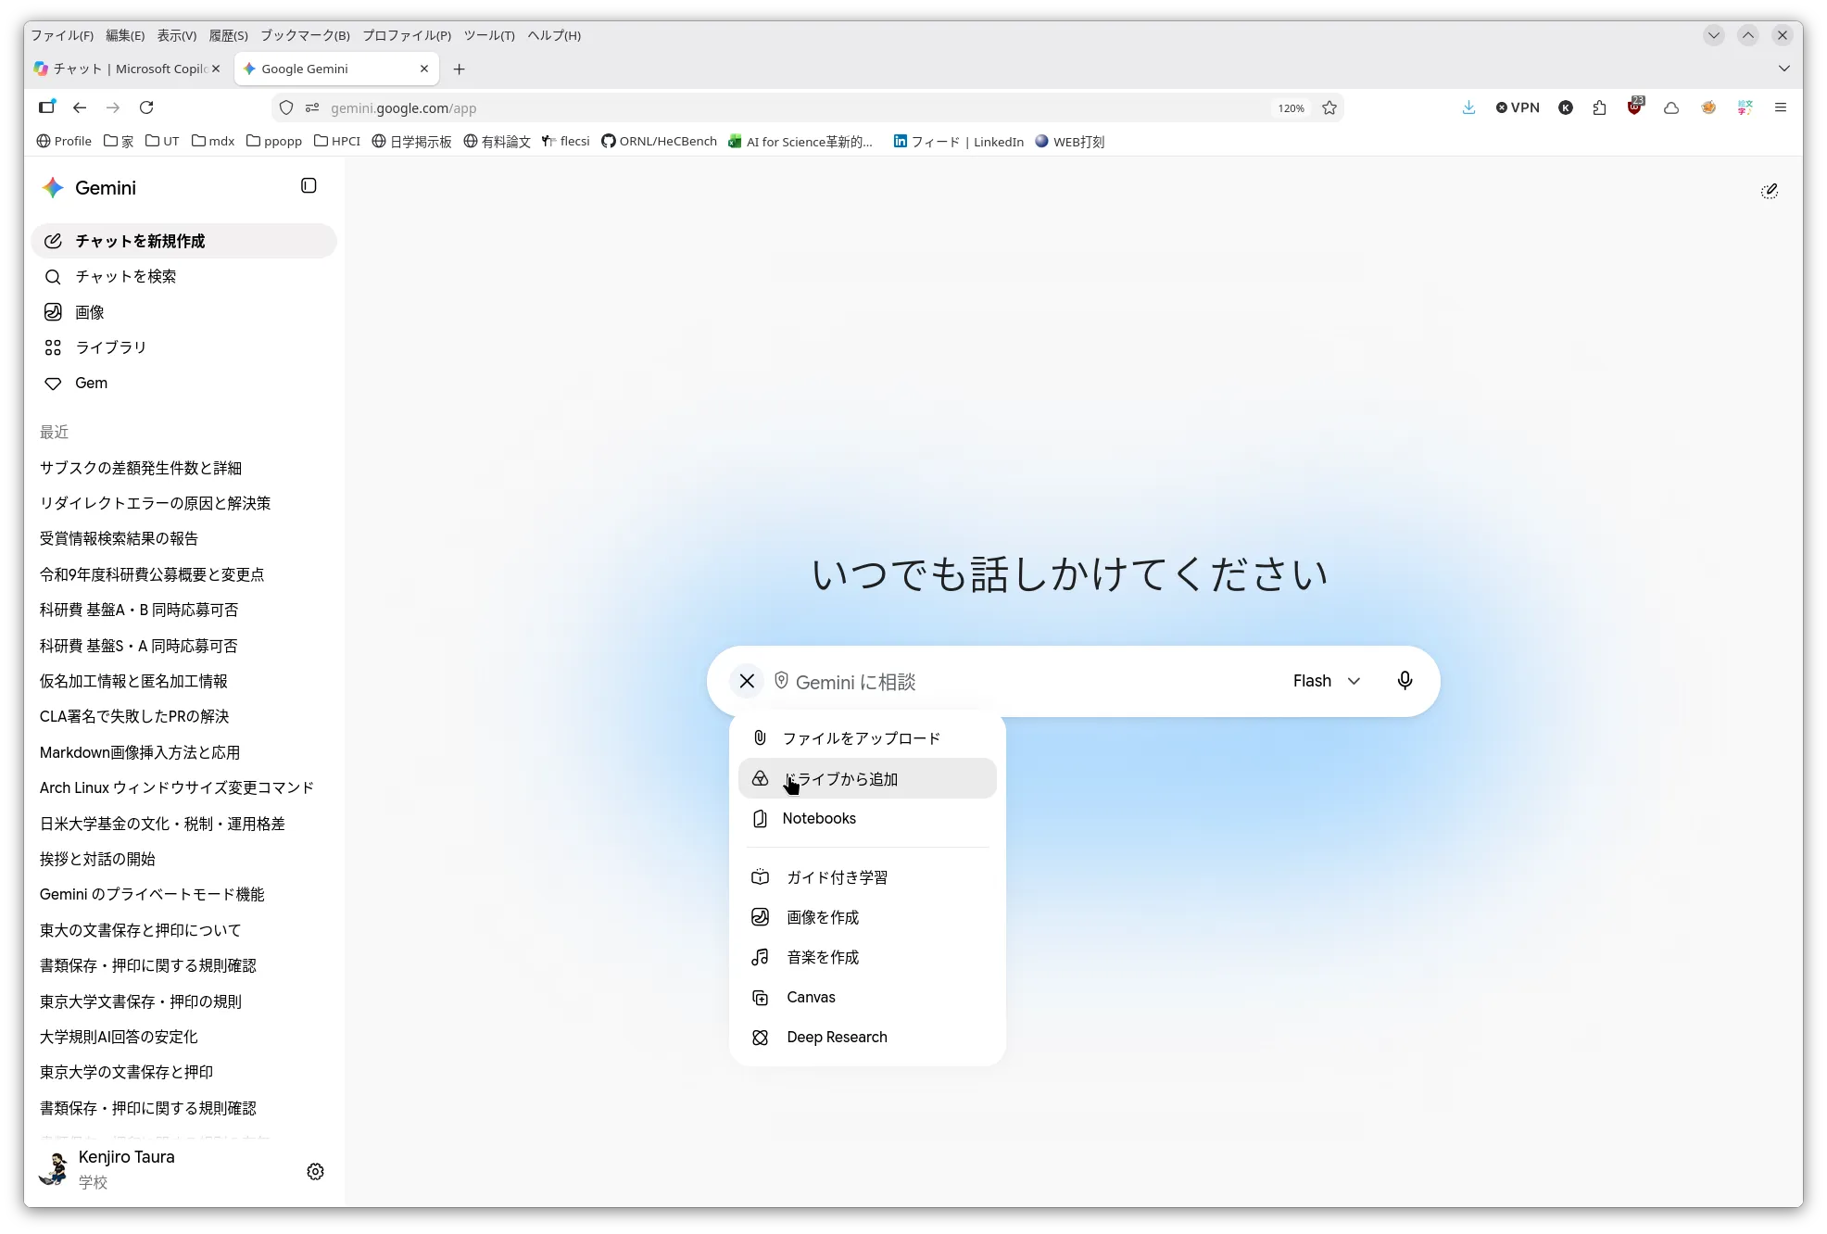Open chat Gemini のプライベートモード機能
The height and width of the screenshot is (1234, 1827).
click(x=152, y=894)
